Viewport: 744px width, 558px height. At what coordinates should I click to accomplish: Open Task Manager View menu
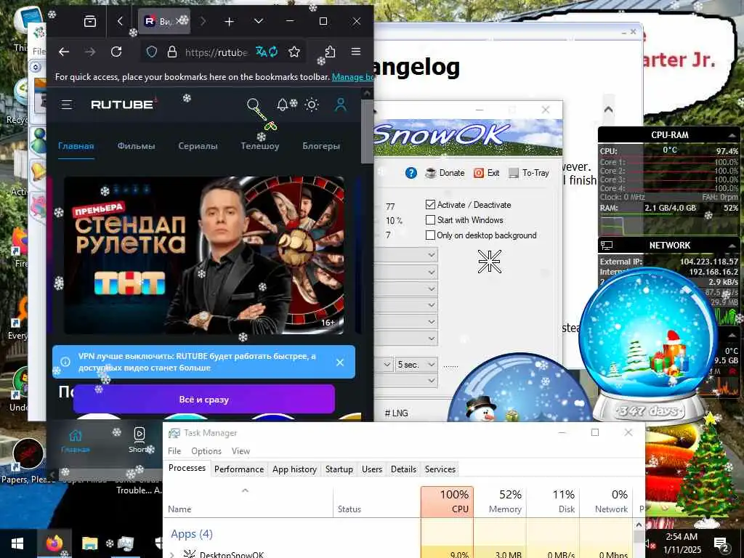[x=240, y=450]
